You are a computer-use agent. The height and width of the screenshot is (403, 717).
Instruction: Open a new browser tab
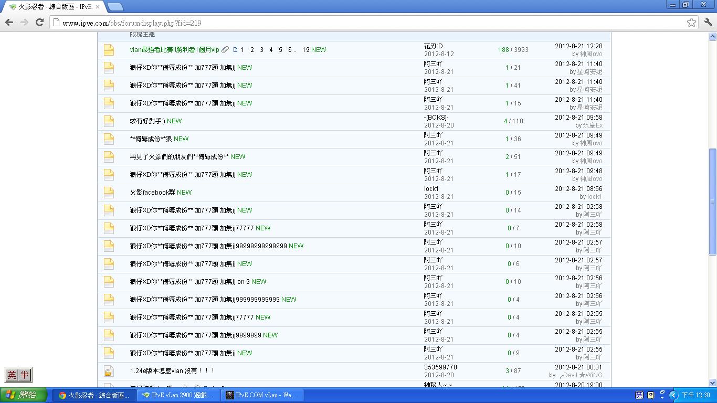[115, 6]
